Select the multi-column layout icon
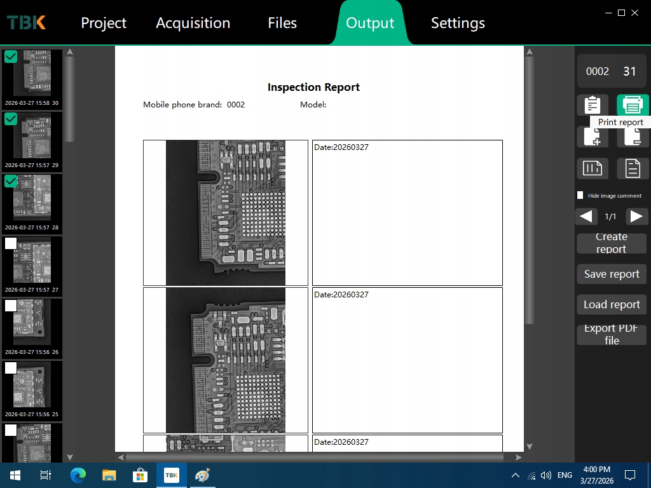Screen dimensions: 651x488 pyautogui.click(x=592, y=168)
